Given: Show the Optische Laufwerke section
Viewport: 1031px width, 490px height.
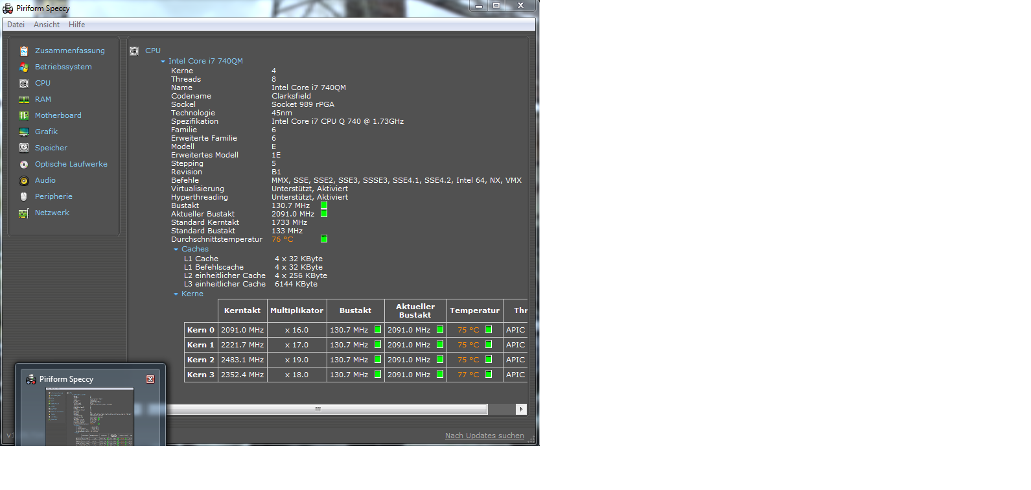Looking at the screenshot, I should pyautogui.click(x=71, y=164).
